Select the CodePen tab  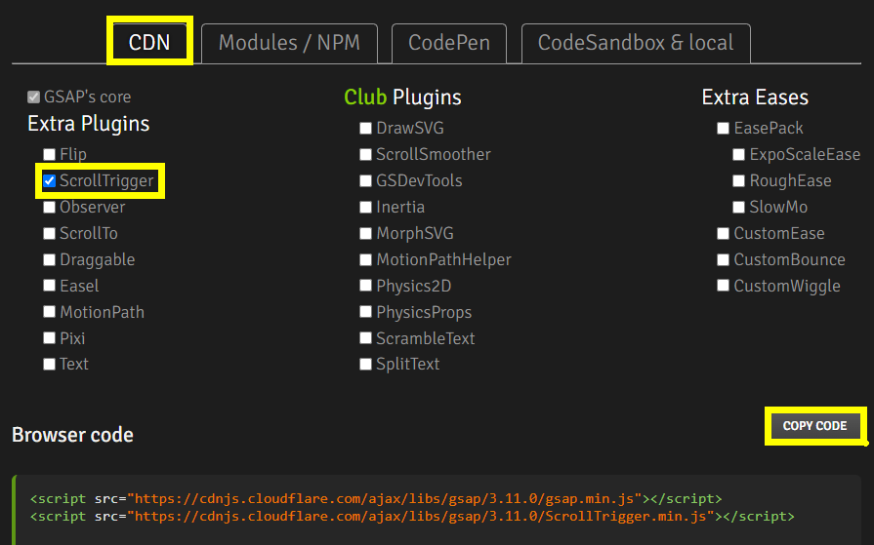pyautogui.click(x=449, y=43)
